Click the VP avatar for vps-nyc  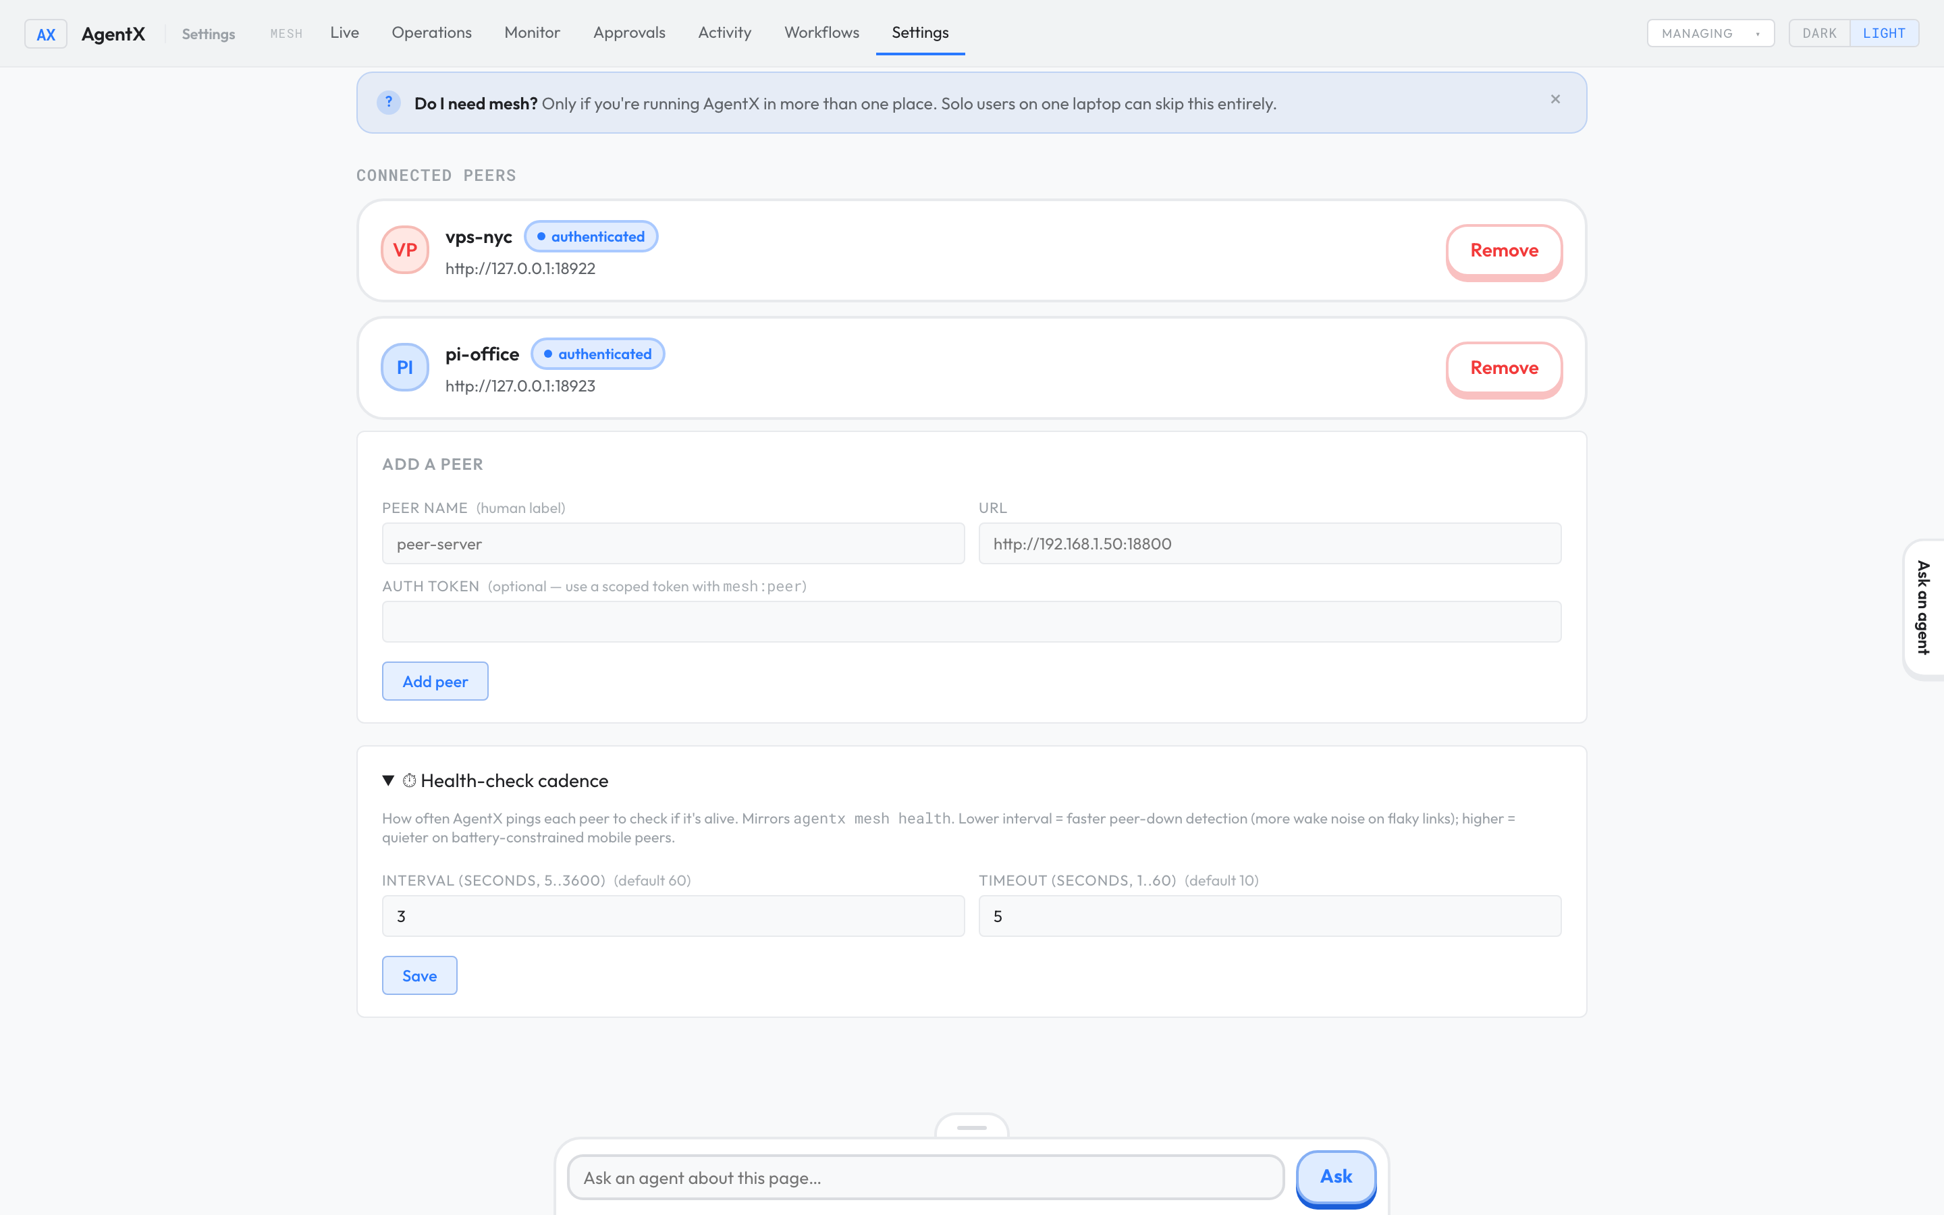coord(405,250)
